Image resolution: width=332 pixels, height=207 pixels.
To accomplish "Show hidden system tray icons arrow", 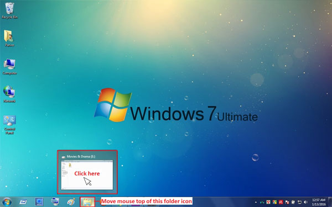I will (256, 203).
